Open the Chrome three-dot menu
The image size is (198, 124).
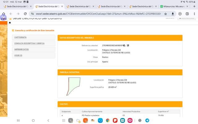pyautogui.click(x=194, y=14)
